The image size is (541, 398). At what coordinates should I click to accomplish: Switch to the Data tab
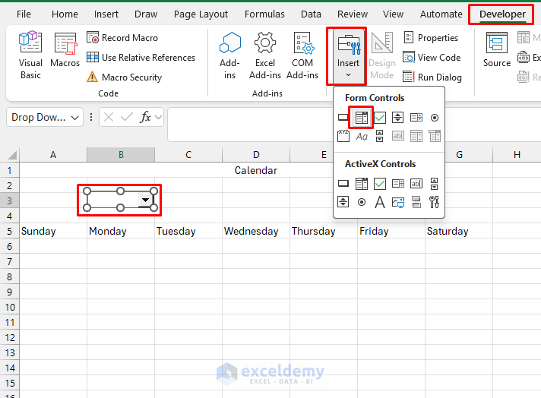[311, 14]
